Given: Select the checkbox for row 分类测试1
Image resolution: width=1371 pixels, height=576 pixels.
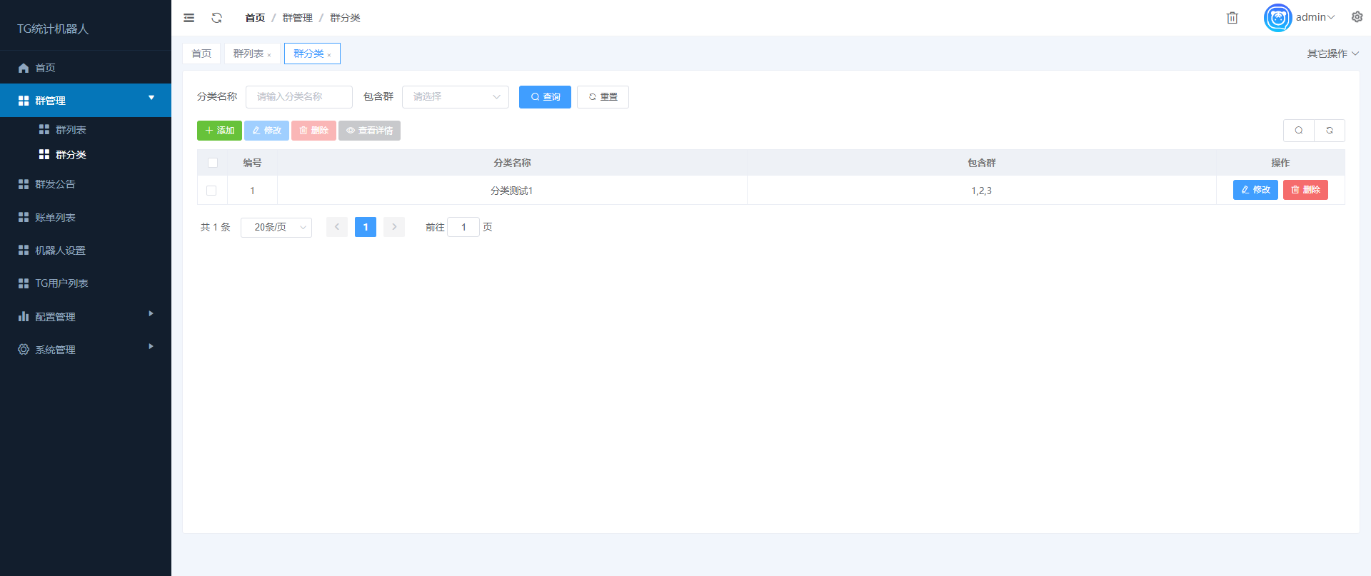Looking at the screenshot, I should click(x=211, y=191).
